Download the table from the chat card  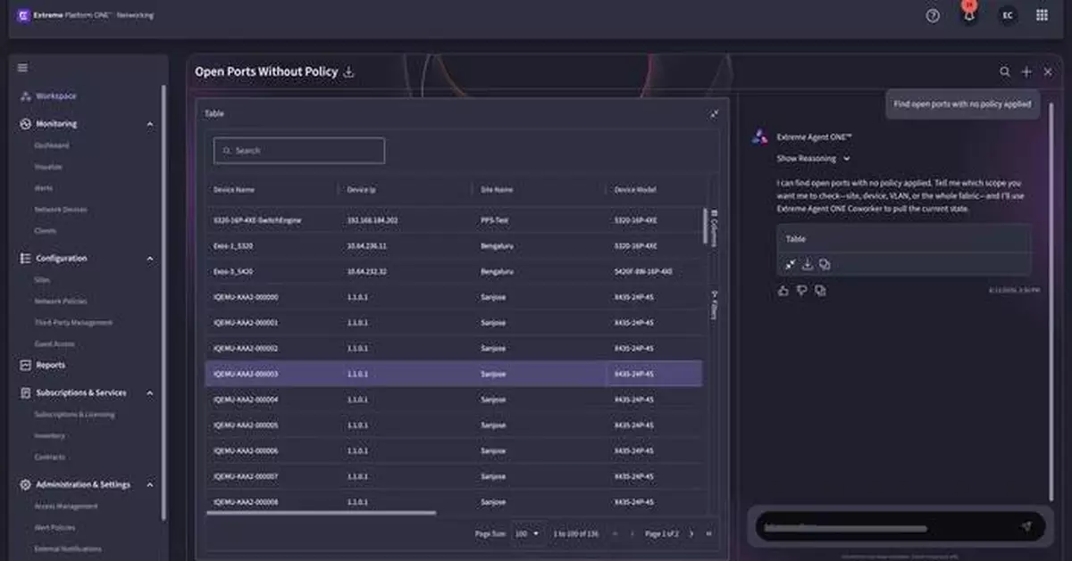(808, 264)
